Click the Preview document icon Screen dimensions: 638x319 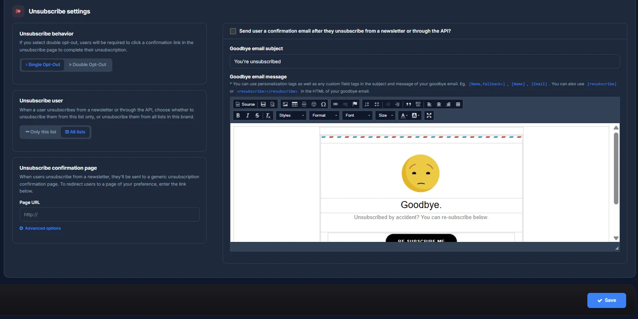pyautogui.click(x=272, y=104)
